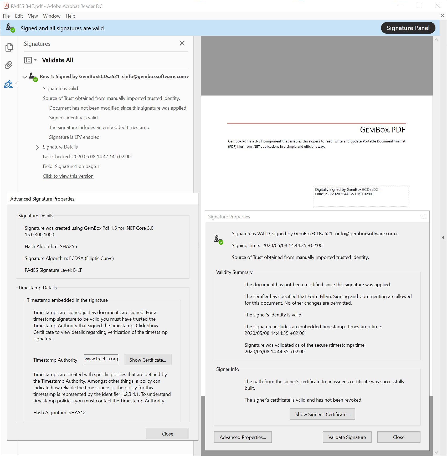This screenshot has width=447, height=456.
Task: Expand the Signature Details node
Action: 37,147
